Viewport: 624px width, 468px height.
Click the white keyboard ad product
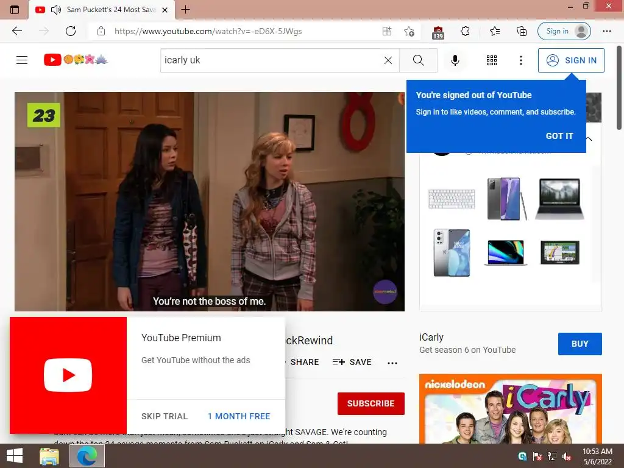(452, 199)
